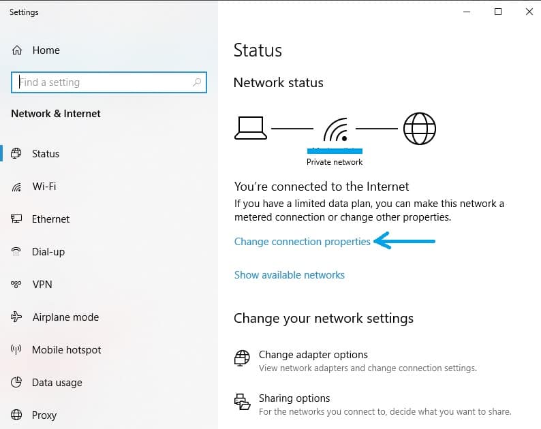Click the Status globe icon
The height and width of the screenshot is (429, 541).
pyautogui.click(x=17, y=154)
